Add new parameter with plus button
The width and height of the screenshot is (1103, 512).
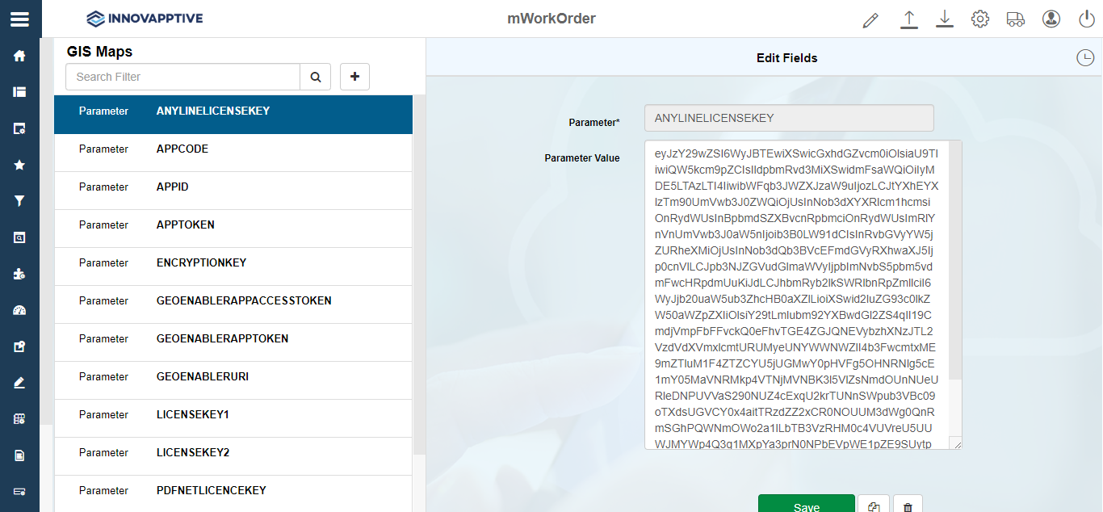point(354,77)
